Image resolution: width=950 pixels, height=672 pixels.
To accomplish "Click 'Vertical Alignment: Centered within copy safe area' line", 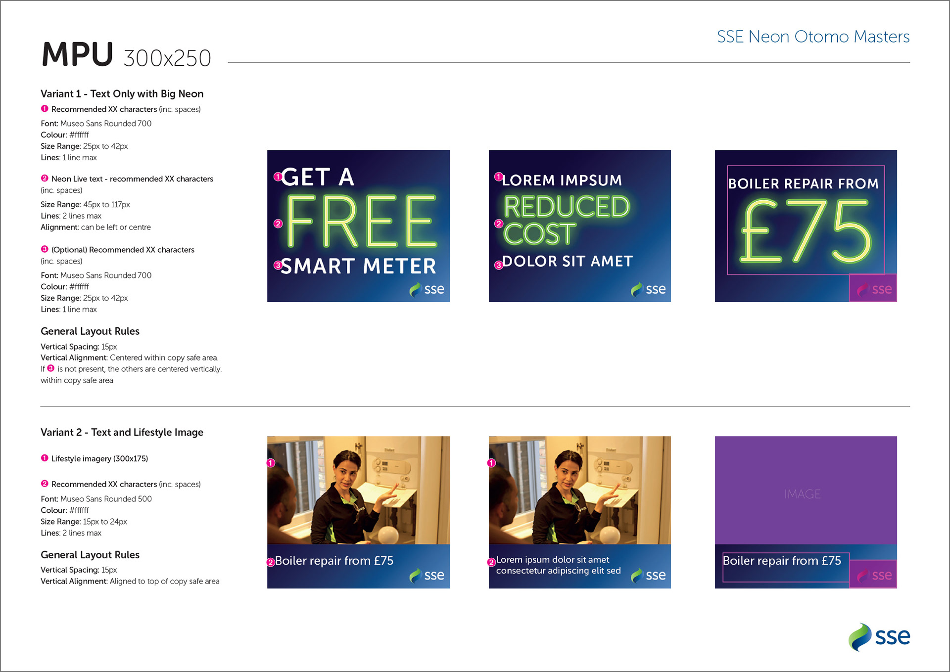I will (x=129, y=358).
